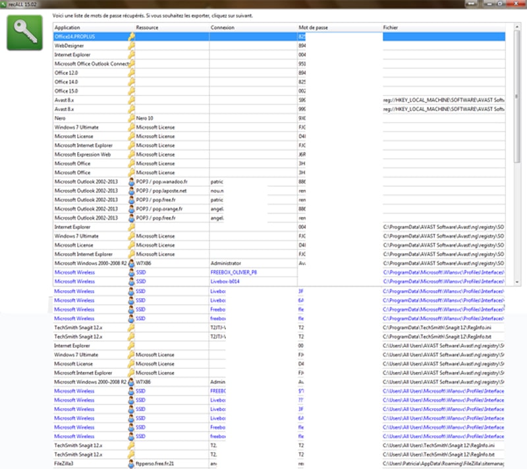Click the large green key logo

[24, 32]
